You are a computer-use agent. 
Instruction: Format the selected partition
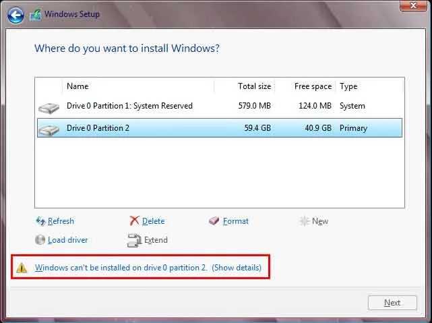pos(236,221)
